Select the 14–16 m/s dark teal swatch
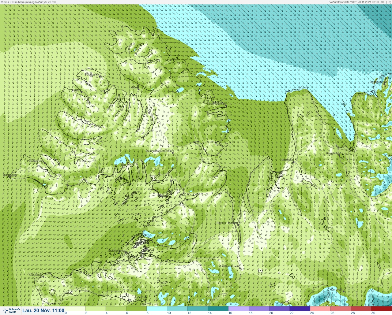 coord(218,309)
